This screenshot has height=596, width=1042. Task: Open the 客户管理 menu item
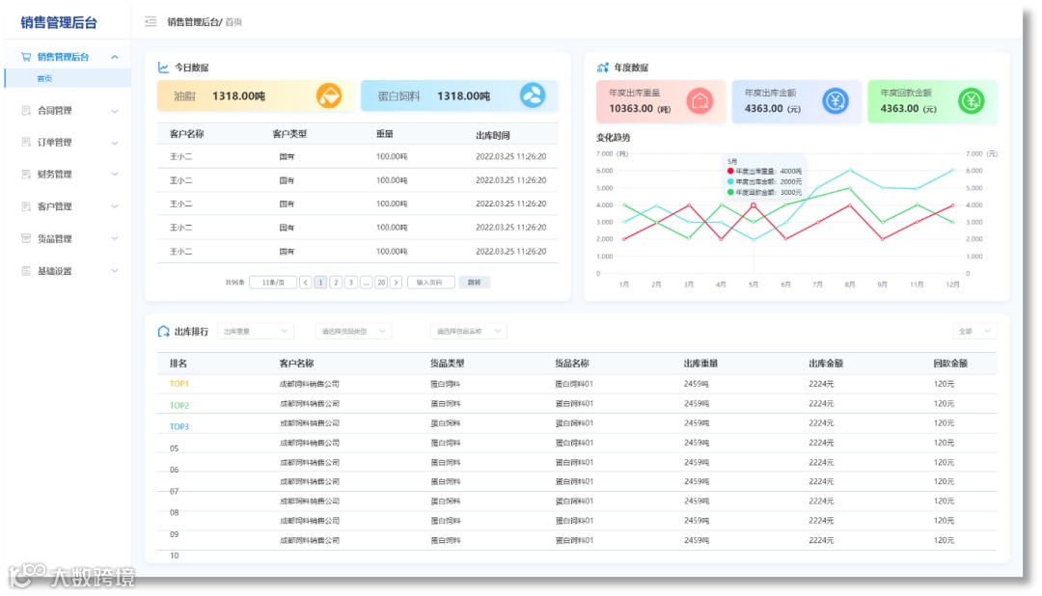pos(68,206)
